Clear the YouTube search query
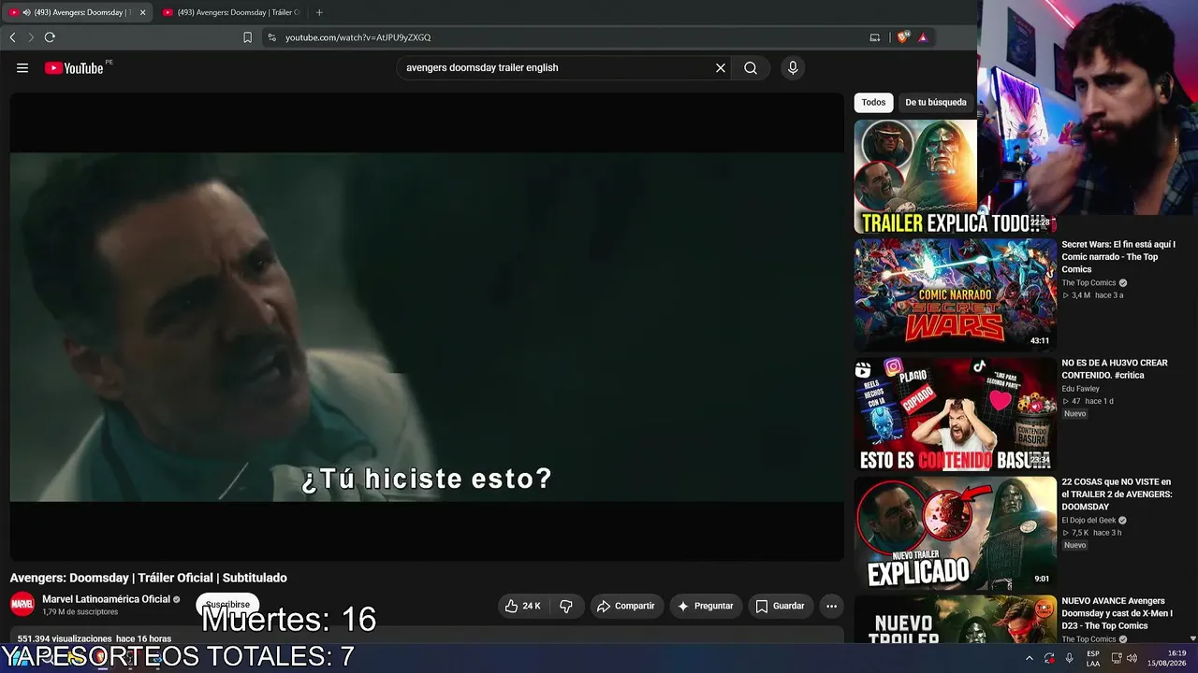Image resolution: width=1198 pixels, height=673 pixels. click(x=721, y=67)
